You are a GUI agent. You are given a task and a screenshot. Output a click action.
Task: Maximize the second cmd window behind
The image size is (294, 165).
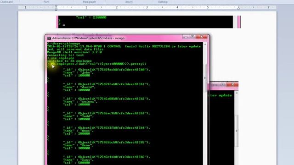pos(222,84)
